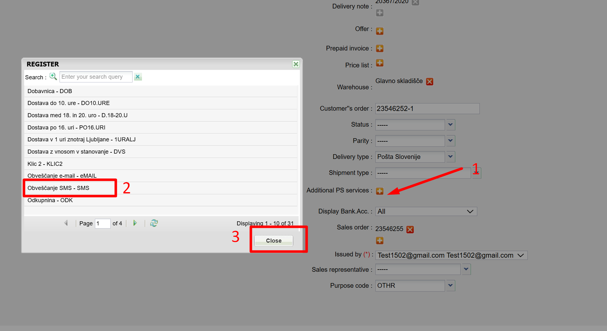Viewport: 607px width, 331px height.
Task: Select Dostava po 16. uri - PO16.URI
Action: [161, 128]
